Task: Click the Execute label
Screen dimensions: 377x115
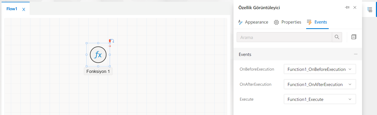Action: coord(247,99)
